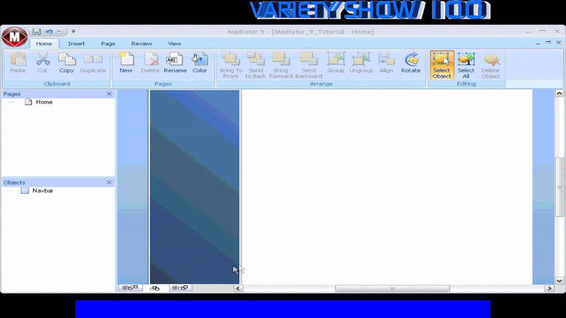Restore the inner document window
The height and width of the screenshot is (318, 566).
coord(548,43)
